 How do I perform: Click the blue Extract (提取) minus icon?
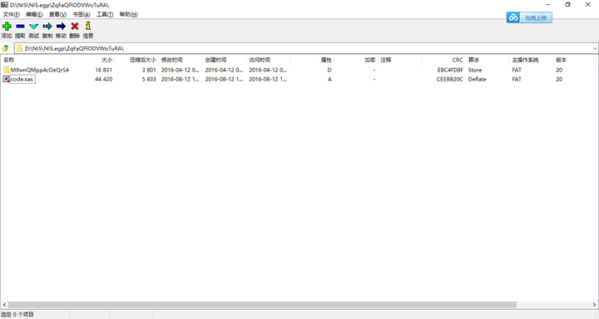(x=20, y=27)
